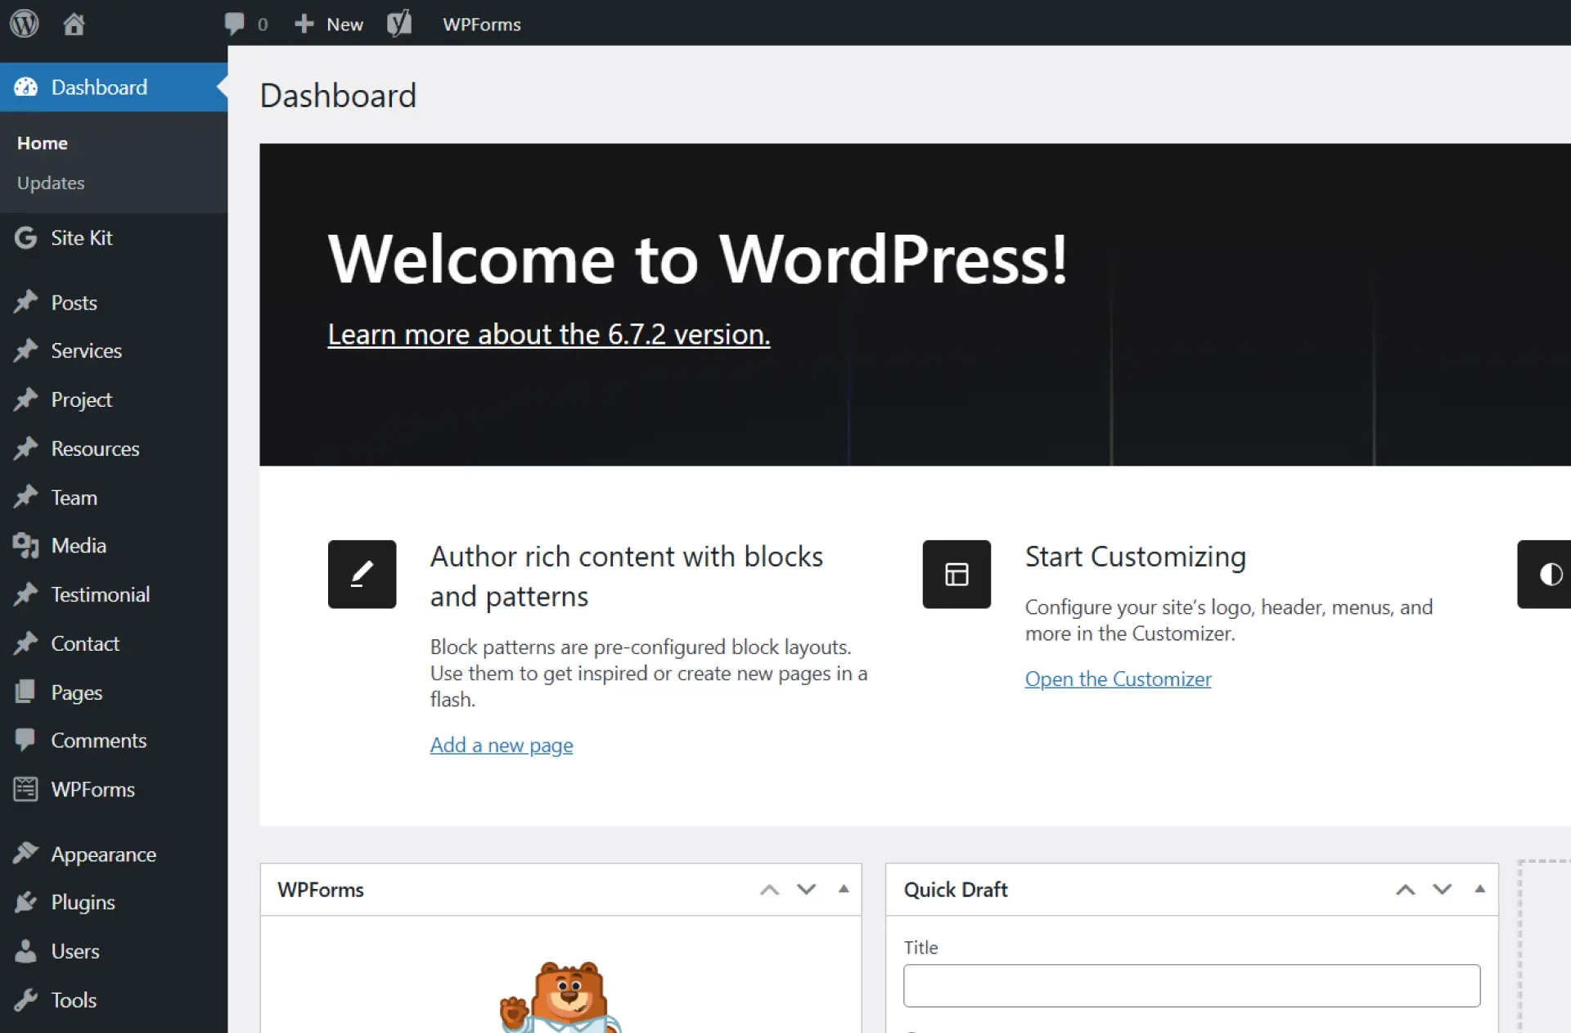
Task: Open the Media menu label
Action: point(79,545)
